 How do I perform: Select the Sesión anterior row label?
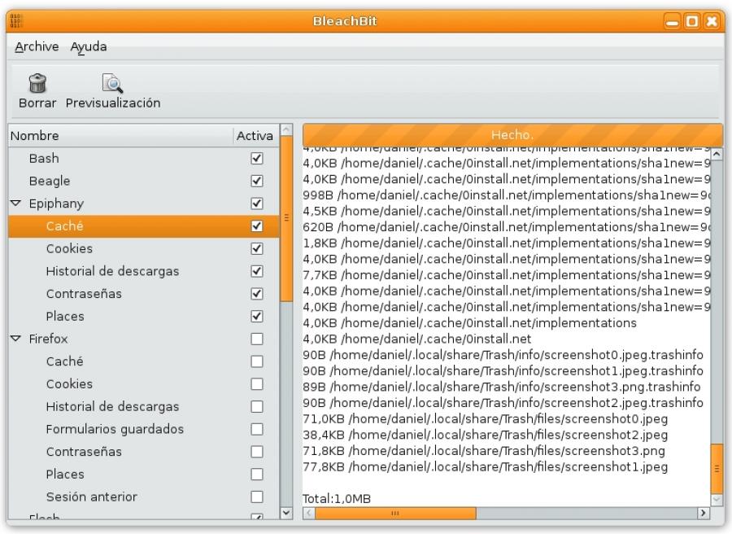tap(91, 497)
